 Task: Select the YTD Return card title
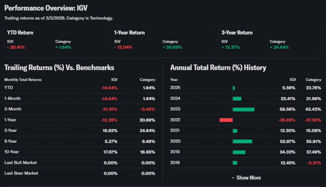pos(20,33)
